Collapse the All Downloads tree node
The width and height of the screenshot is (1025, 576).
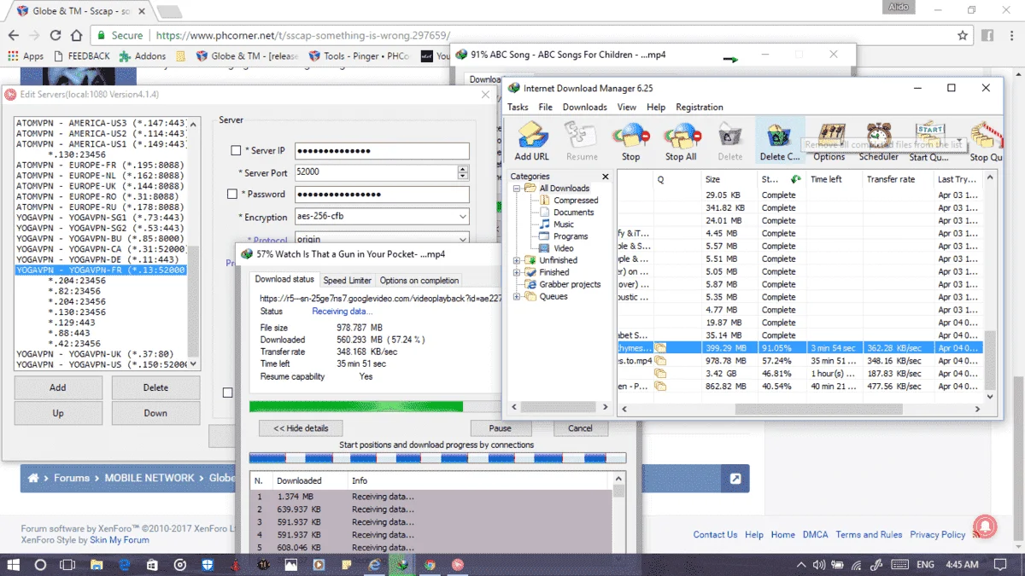pos(517,189)
